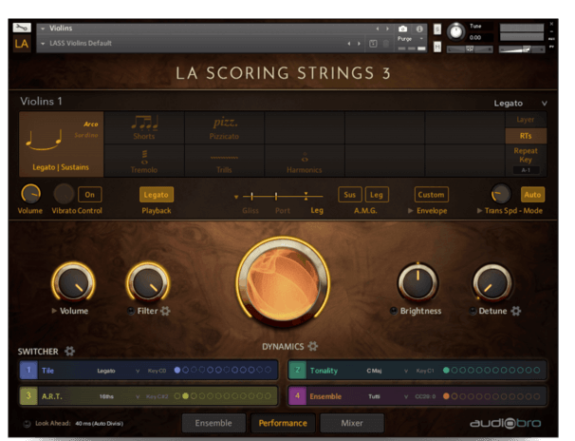
Task: Adjust the Tune knob
Action: tap(455, 31)
